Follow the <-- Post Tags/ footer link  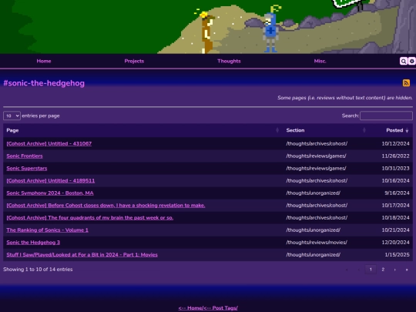[x=220, y=308]
